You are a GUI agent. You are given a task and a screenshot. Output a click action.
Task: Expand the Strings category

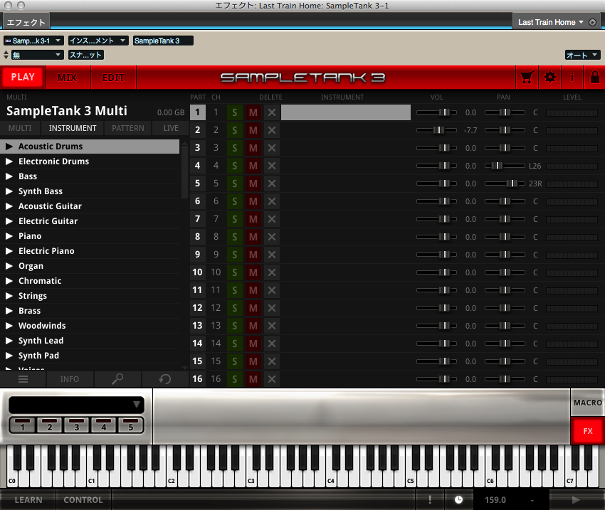9,296
